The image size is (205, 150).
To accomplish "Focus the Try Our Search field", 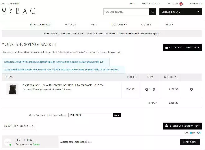I will click(x=126, y=12).
